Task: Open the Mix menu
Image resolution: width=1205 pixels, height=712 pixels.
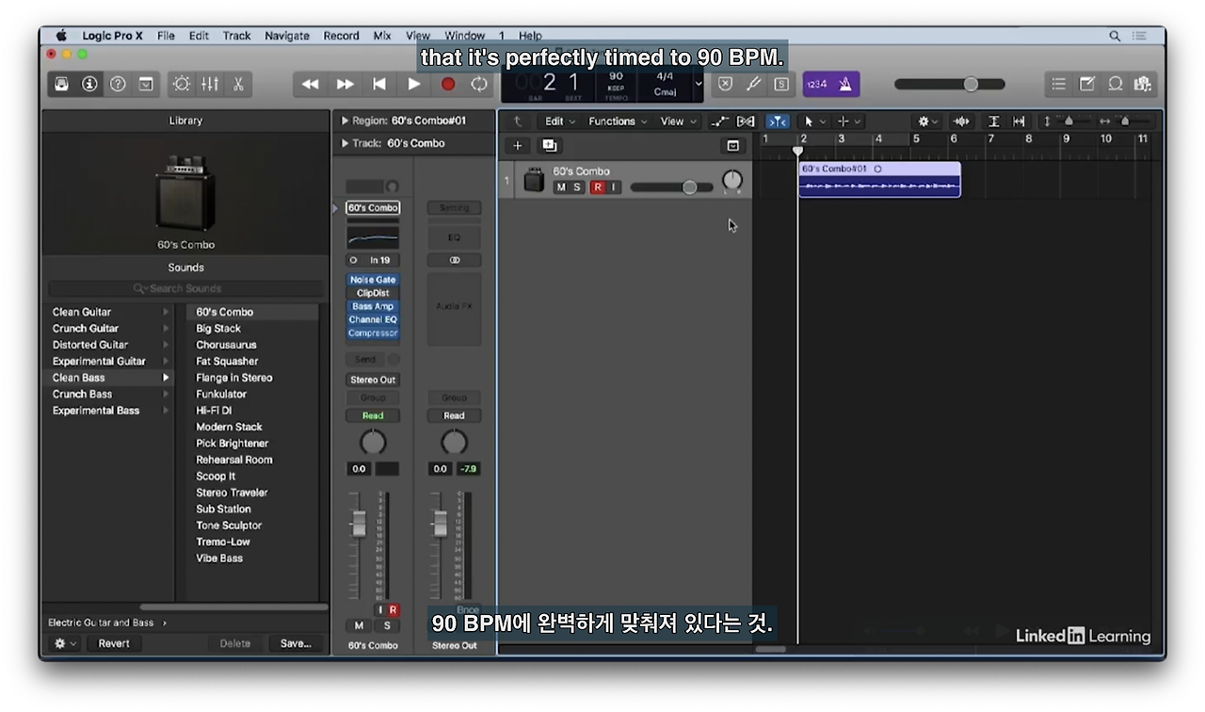Action: (x=381, y=36)
